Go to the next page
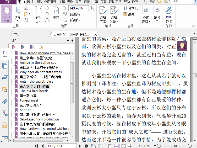 (80, 146)
